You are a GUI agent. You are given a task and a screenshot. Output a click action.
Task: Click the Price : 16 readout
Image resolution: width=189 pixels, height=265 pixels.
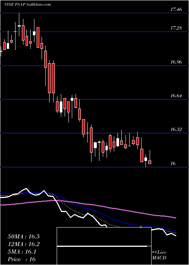(x=22, y=259)
